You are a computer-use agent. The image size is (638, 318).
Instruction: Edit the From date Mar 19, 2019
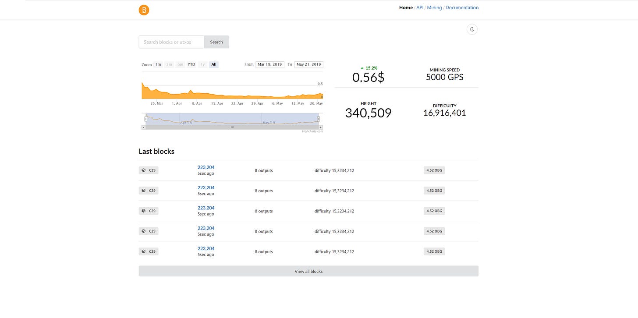[x=270, y=64]
